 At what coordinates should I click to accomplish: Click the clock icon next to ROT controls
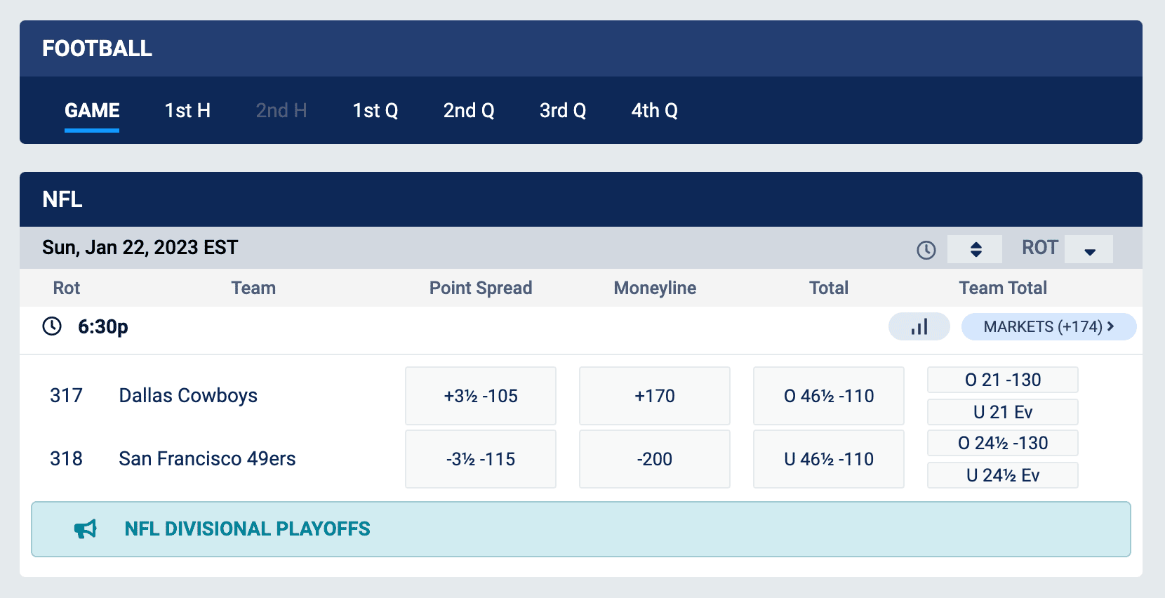coord(926,248)
